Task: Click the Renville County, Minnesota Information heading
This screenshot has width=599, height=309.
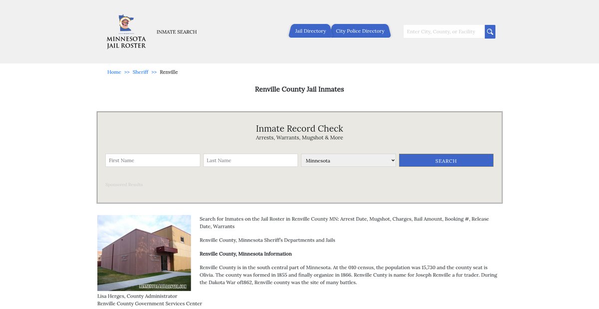Action: coord(246,254)
